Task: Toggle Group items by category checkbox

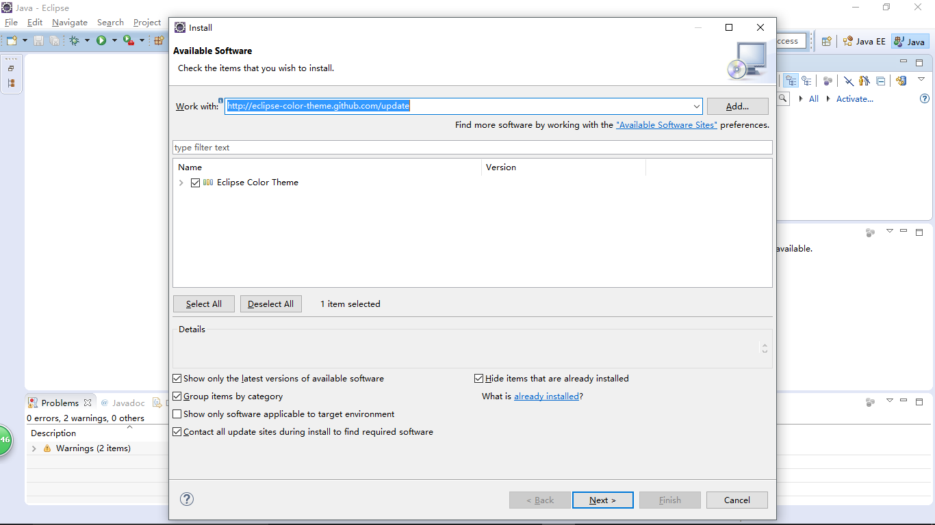Action: (177, 396)
